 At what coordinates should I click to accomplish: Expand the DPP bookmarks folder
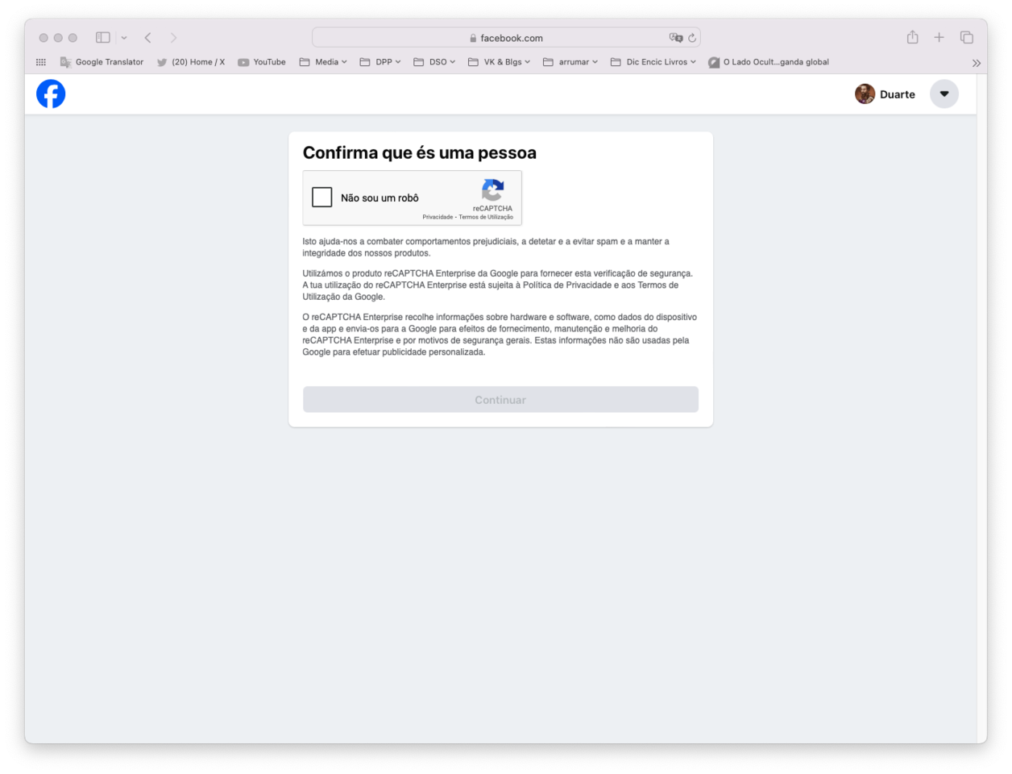[380, 62]
